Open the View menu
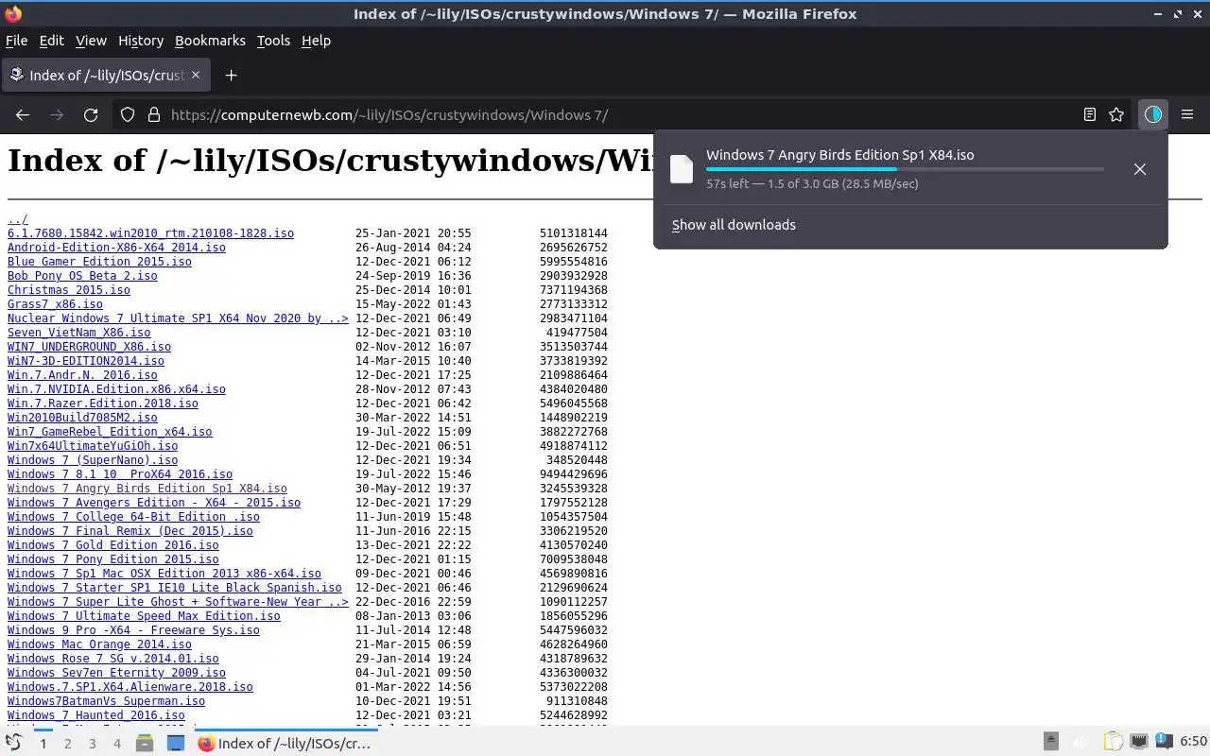 pyautogui.click(x=91, y=41)
